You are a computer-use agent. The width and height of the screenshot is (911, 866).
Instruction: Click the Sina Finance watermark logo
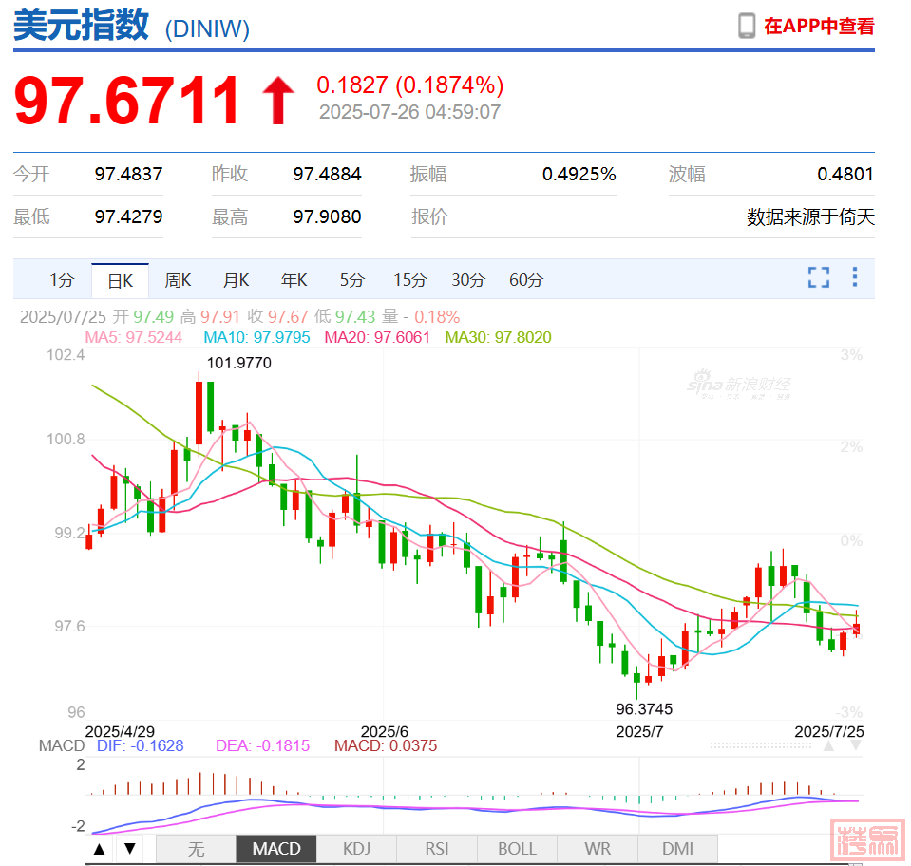pyautogui.click(x=739, y=386)
